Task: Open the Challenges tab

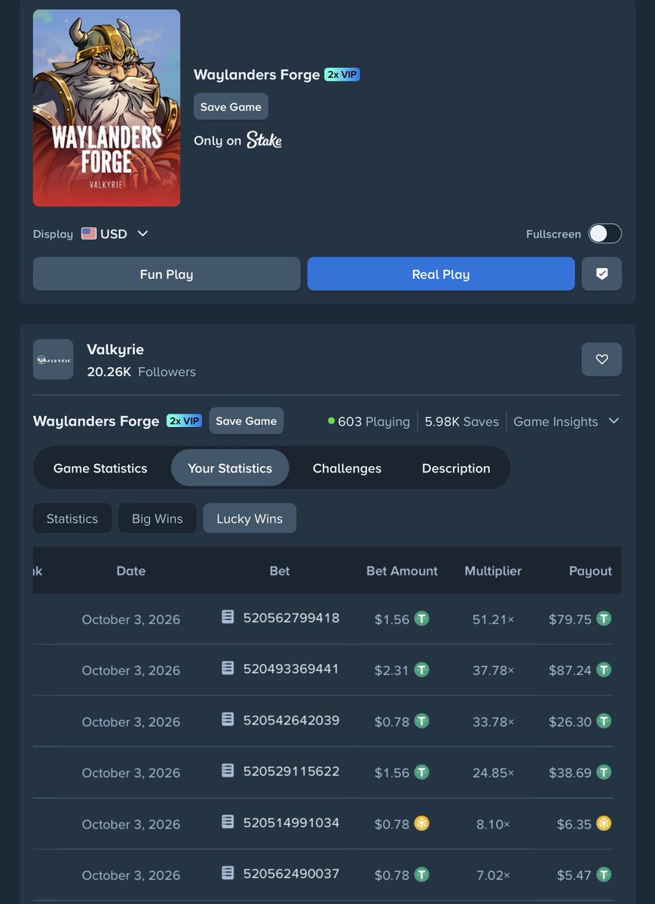Action: click(347, 468)
